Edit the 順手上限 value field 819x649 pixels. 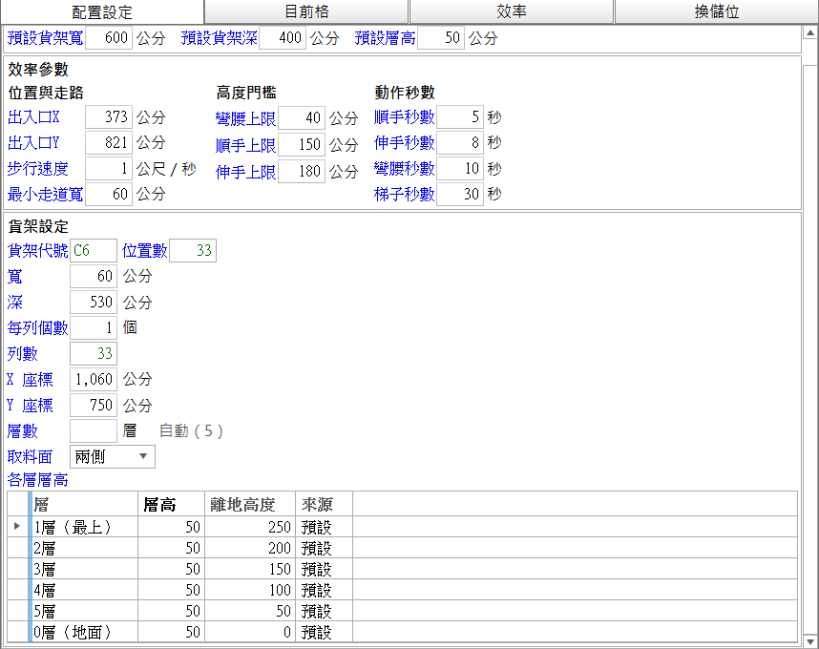[x=302, y=145]
